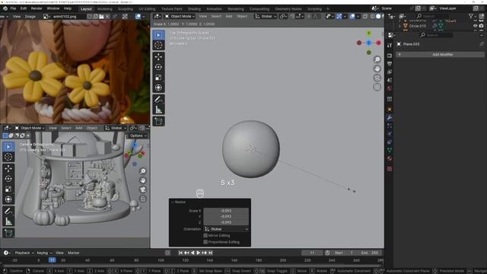The height and width of the screenshot is (274, 487).
Task: Enable wireframe shading mode
Action: (x=372, y=16)
